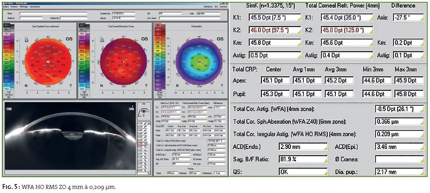430x193 pixels.
Task: Open the Patient menu
Action: tap(5, 6)
